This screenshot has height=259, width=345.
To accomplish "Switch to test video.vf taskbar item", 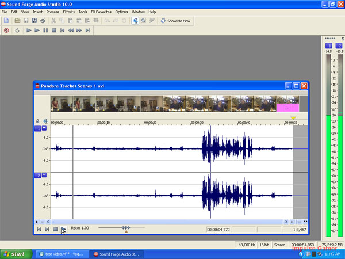I will tap(62, 254).
